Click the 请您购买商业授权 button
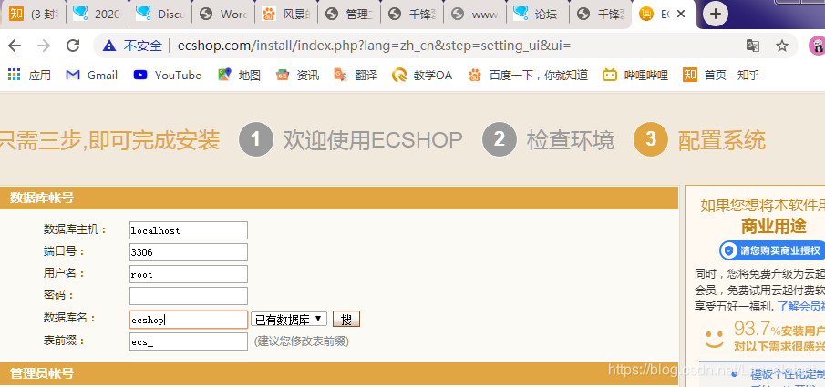The image size is (825, 387). [x=772, y=250]
